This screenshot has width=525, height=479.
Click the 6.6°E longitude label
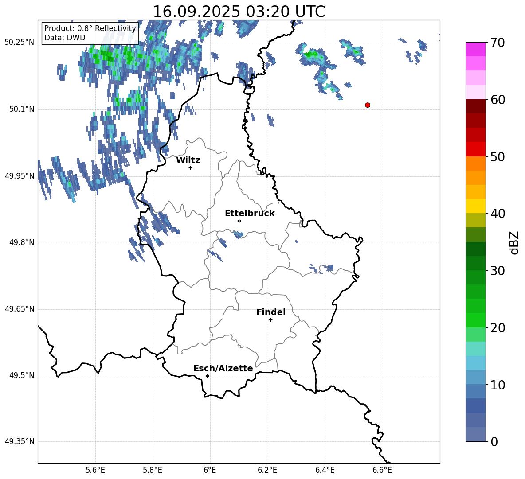pos(382,470)
